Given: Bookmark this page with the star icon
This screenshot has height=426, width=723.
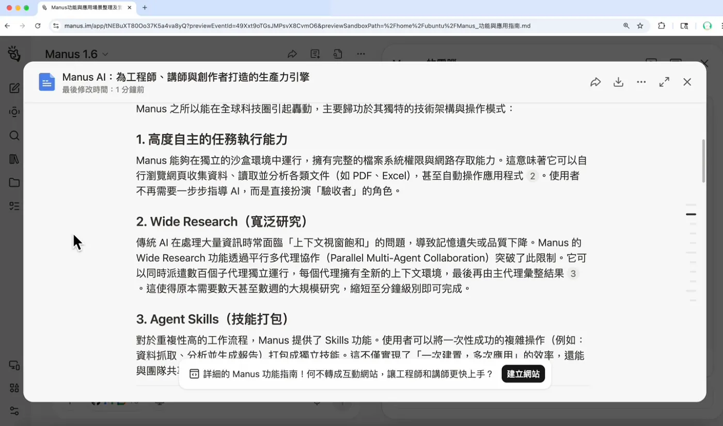Looking at the screenshot, I should click(640, 26).
